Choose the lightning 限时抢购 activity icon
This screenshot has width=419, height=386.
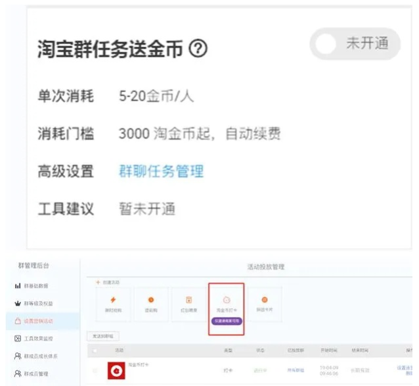tap(113, 300)
